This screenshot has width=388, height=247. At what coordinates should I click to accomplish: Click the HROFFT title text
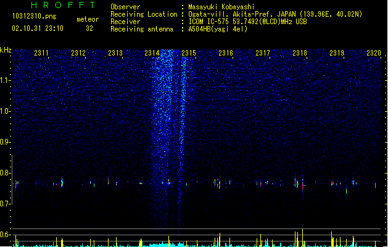[x=64, y=5]
